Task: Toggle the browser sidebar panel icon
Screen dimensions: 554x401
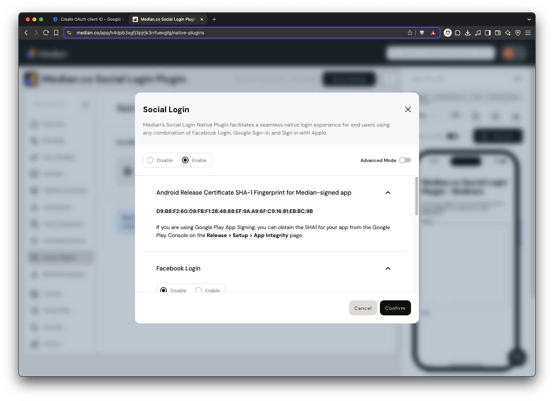Action: pos(488,33)
